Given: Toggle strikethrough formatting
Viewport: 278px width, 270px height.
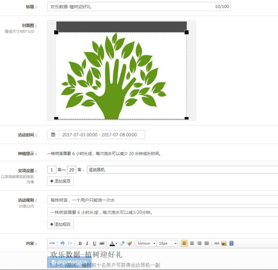Looking at the screenshot, I should click(x=102, y=243).
